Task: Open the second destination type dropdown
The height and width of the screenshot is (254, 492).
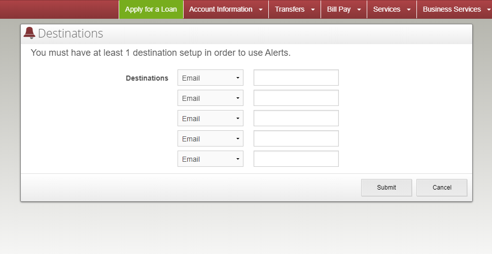Action: 210,98
